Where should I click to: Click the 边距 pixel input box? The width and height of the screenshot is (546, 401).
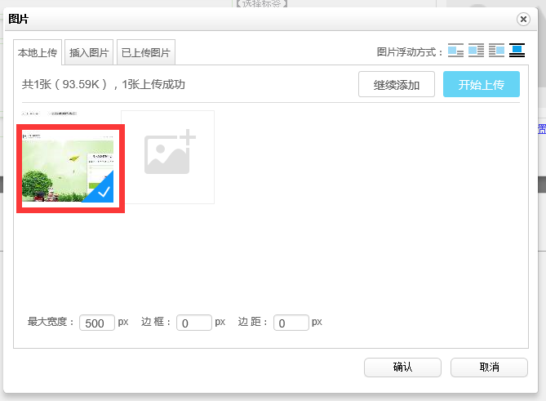tap(291, 323)
